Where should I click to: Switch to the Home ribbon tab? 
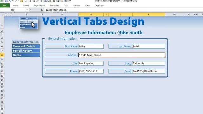[16, 5]
